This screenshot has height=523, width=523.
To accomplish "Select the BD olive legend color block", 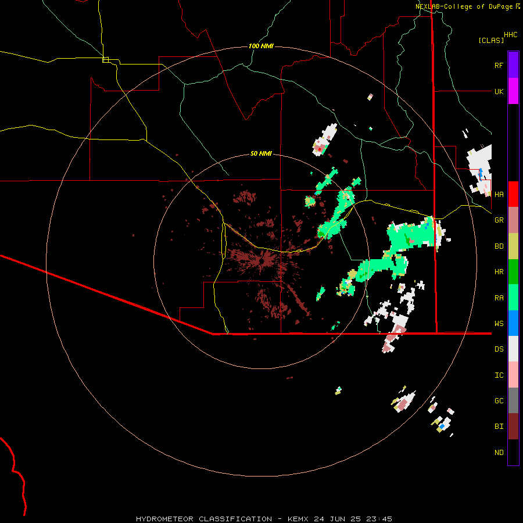I will pyautogui.click(x=513, y=246).
